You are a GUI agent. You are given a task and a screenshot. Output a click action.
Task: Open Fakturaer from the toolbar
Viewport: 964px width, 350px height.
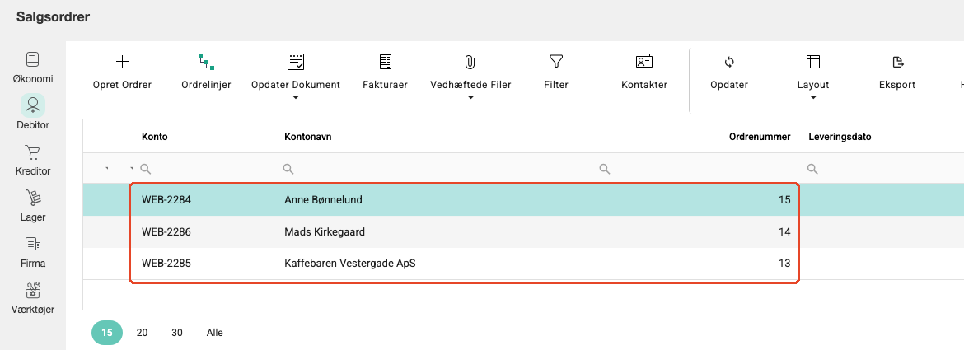click(385, 72)
